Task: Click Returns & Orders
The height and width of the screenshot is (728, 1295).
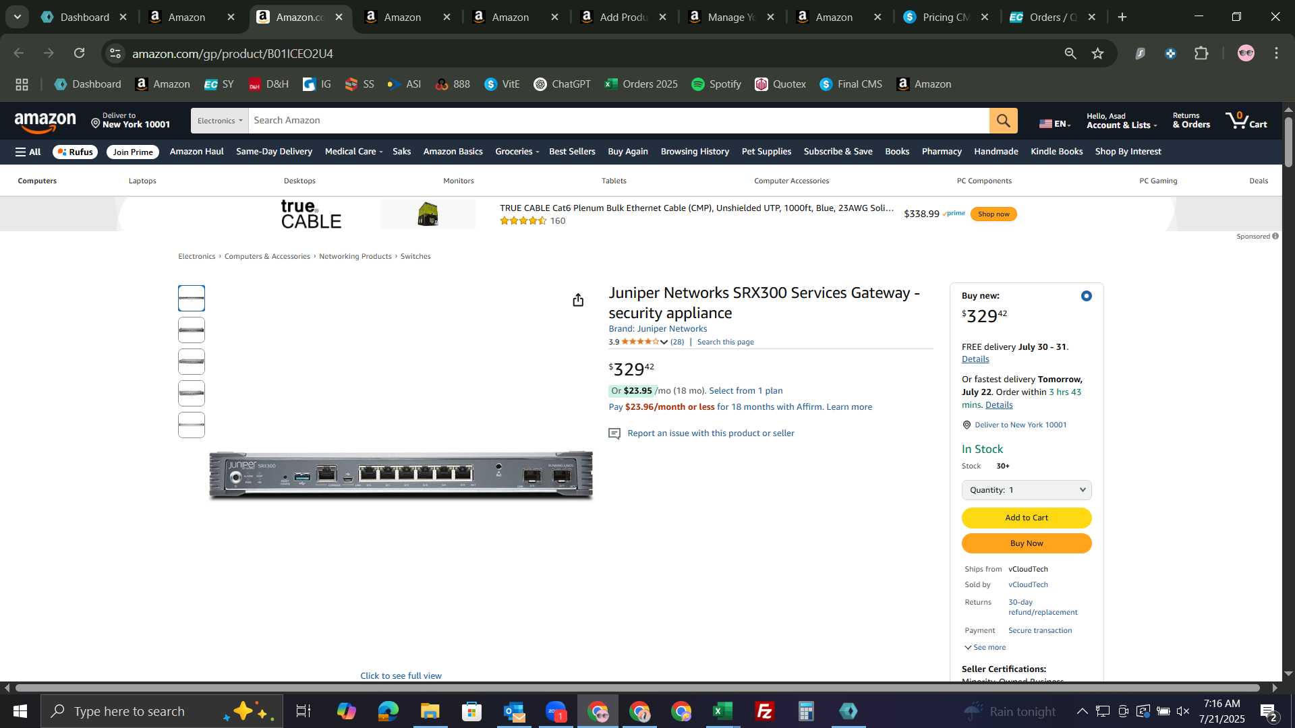Action: click(x=1191, y=121)
